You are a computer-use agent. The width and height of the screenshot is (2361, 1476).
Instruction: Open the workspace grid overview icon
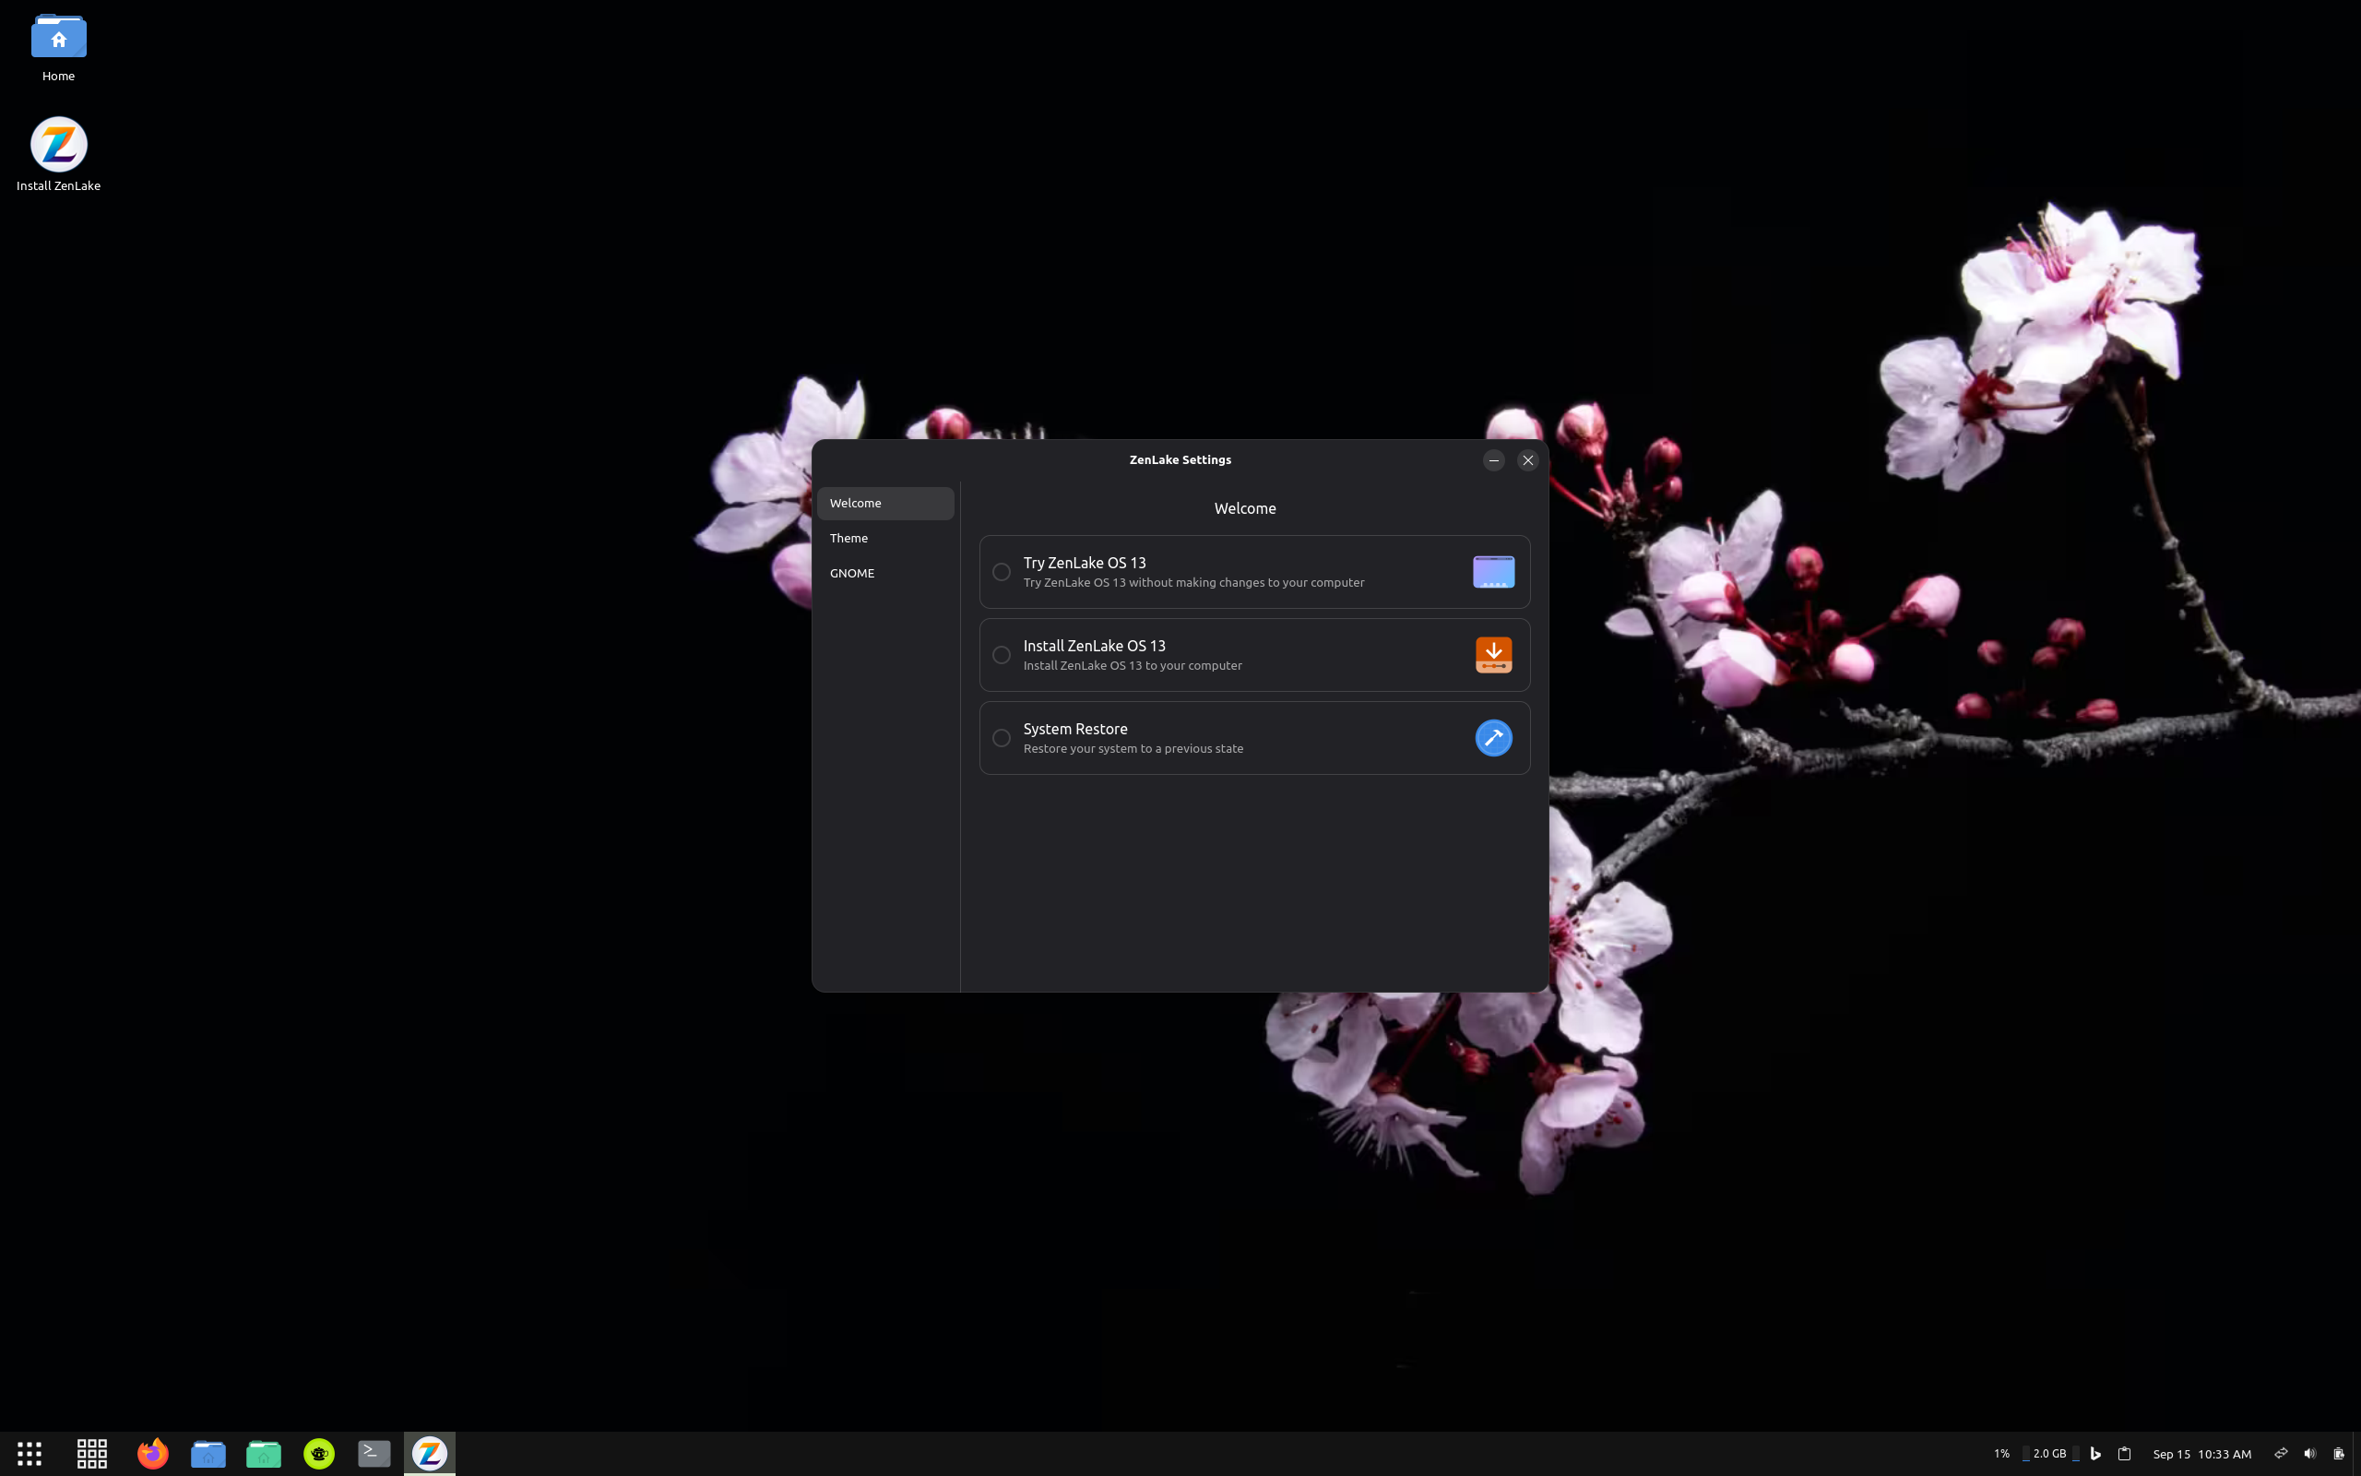click(x=91, y=1454)
